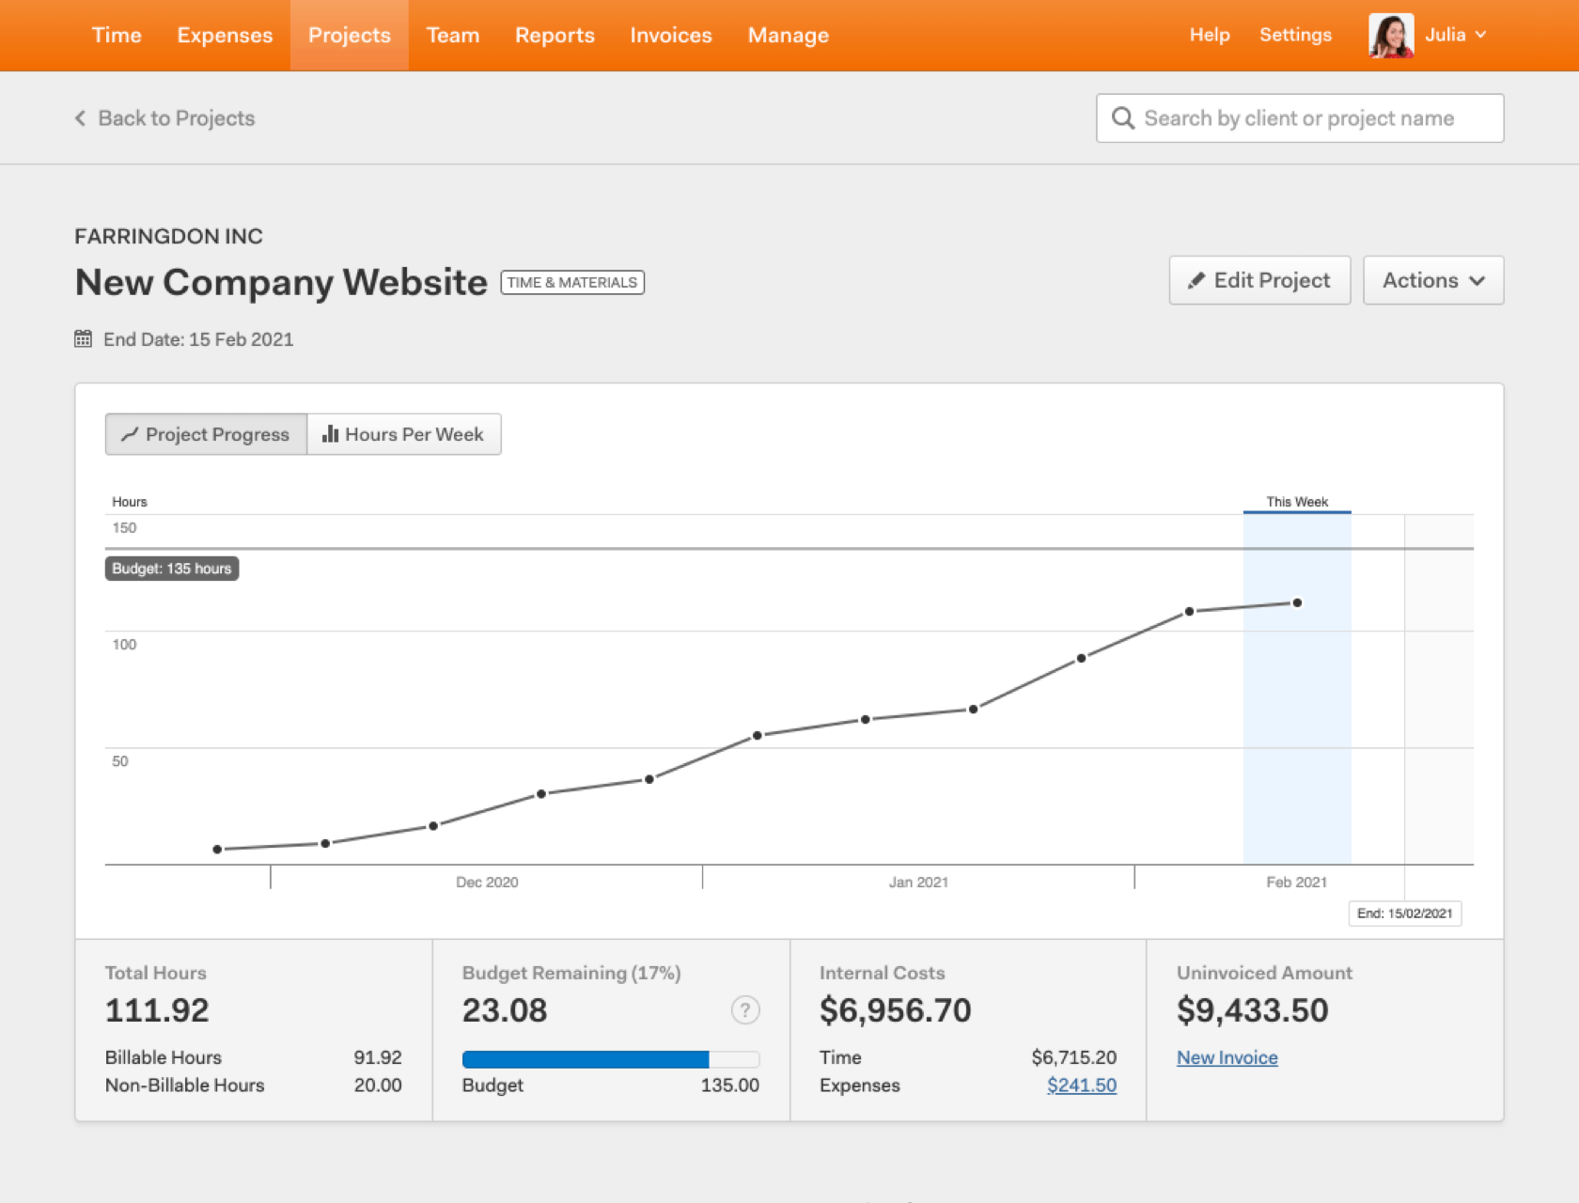Activate the Project Progress view
This screenshot has width=1579, height=1203.
pyautogui.click(x=206, y=434)
